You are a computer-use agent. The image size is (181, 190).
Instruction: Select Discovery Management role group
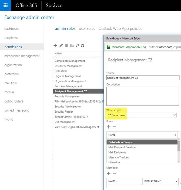coord(69,66)
